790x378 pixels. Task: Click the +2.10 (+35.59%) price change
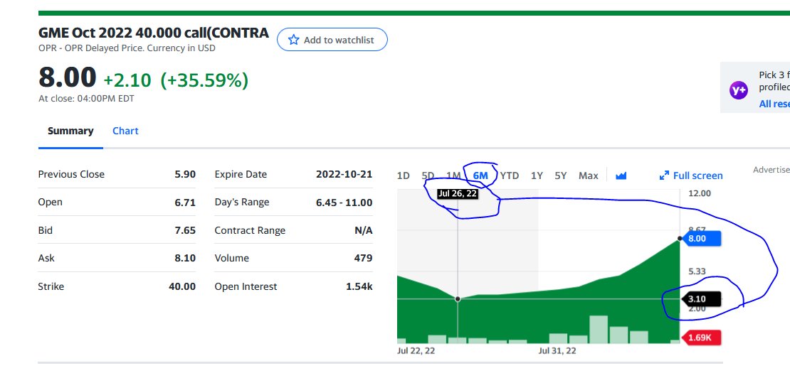[176, 80]
